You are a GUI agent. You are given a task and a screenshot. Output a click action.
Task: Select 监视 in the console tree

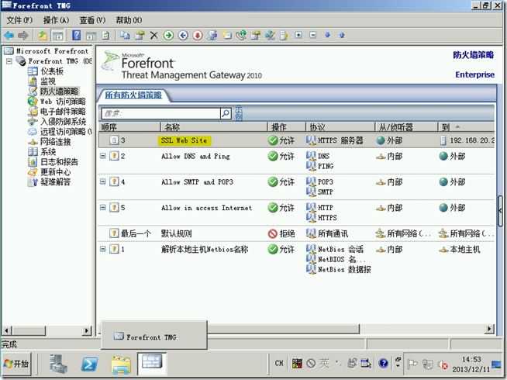click(x=48, y=81)
